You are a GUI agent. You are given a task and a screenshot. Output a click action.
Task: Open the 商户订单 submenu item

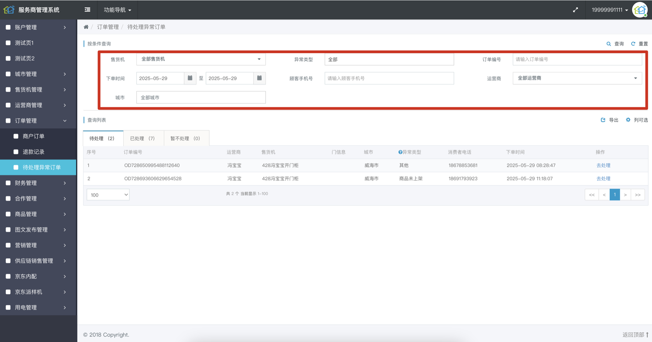point(38,136)
